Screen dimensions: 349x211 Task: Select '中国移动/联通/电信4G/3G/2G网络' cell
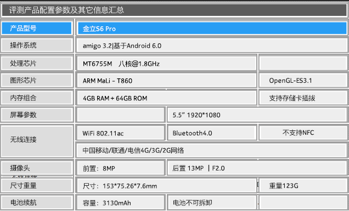(212, 151)
